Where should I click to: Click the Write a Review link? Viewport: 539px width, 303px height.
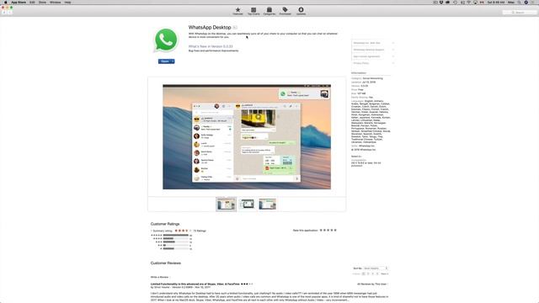[160, 277]
